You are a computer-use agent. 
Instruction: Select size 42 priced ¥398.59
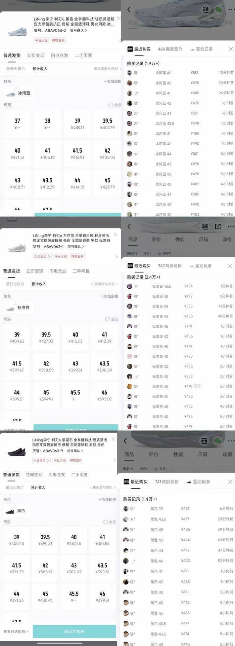click(46, 366)
